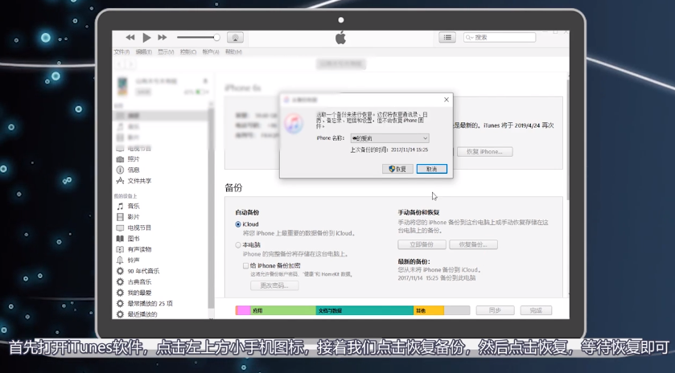Screen dimensions: 675x373
Task: Open 信息 info icon in sidebar
Action: click(x=120, y=170)
